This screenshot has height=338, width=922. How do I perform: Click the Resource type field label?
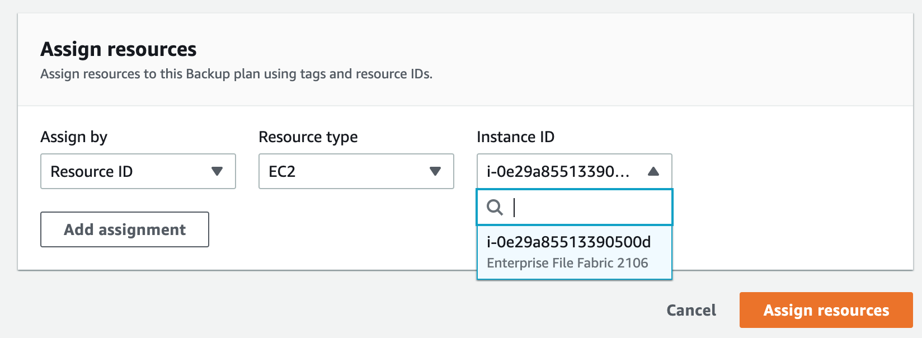tap(308, 137)
